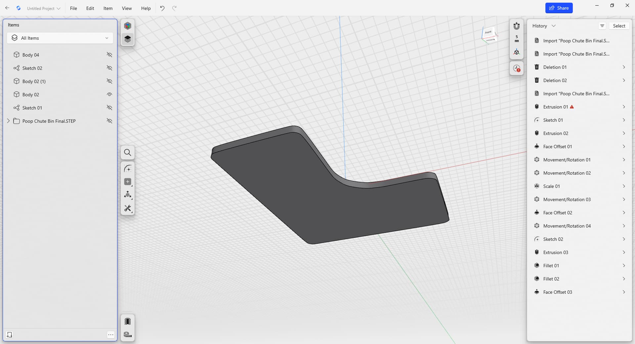This screenshot has width=635, height=344.
Task: Select the Deletion 02 history step
Action: click(579, 80)
